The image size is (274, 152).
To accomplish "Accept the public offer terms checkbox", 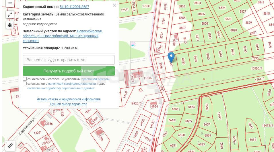I will (25, 79).
